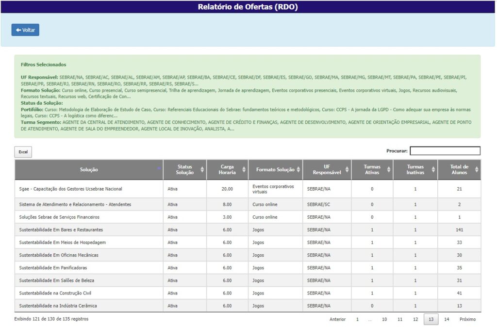Sort by the Status Solução sort icon

[x=202, y=170]
